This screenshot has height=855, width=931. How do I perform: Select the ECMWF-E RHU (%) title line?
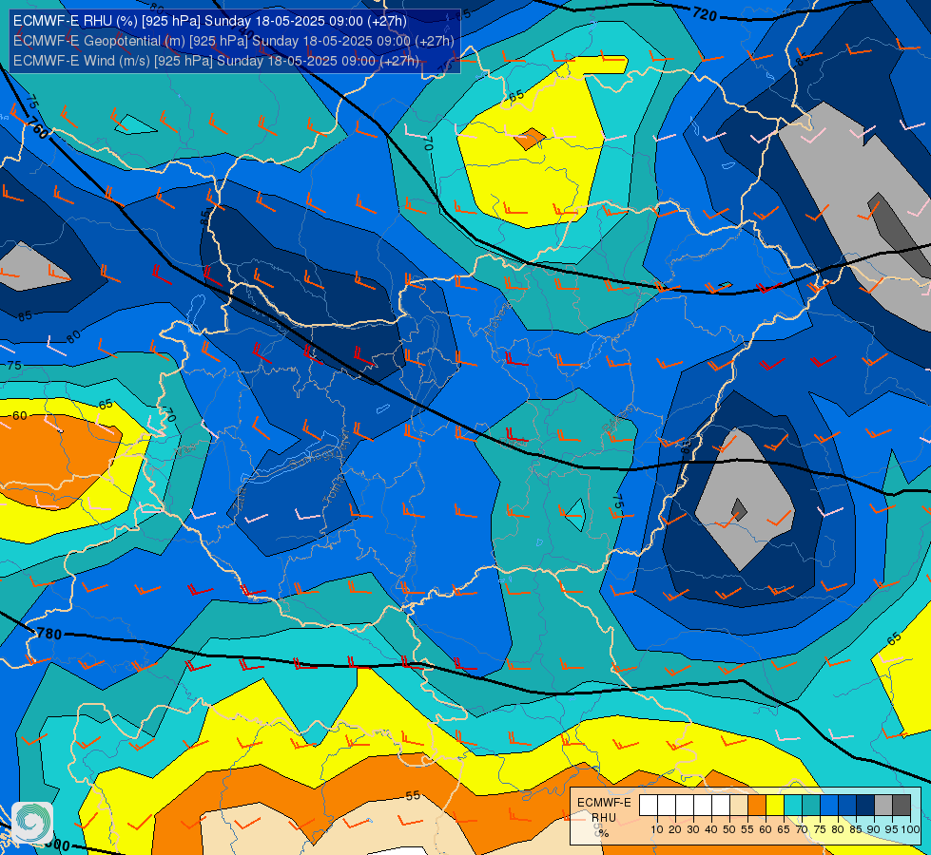click(209, 21)
